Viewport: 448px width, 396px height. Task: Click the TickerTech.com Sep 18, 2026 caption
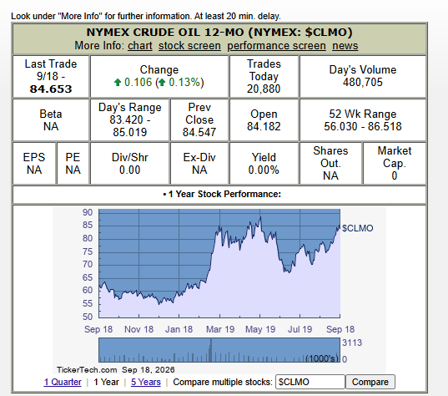[x=116, y=369]
